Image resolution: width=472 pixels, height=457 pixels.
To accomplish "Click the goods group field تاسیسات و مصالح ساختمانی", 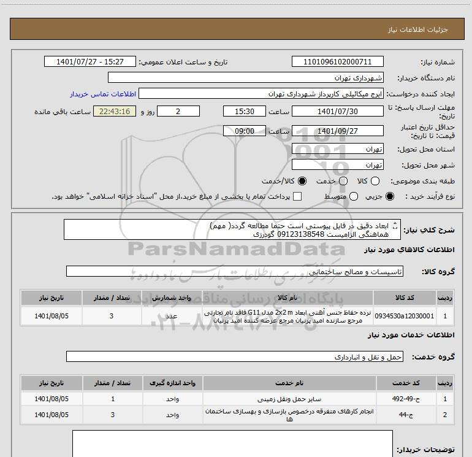I will (x=235, y=271).
